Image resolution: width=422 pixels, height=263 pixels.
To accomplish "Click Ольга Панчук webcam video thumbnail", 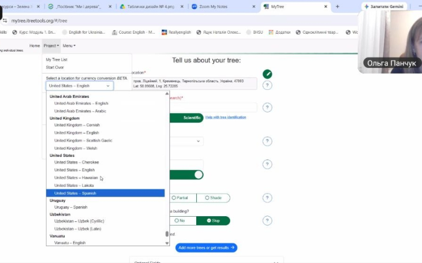I will pos(390,42).
